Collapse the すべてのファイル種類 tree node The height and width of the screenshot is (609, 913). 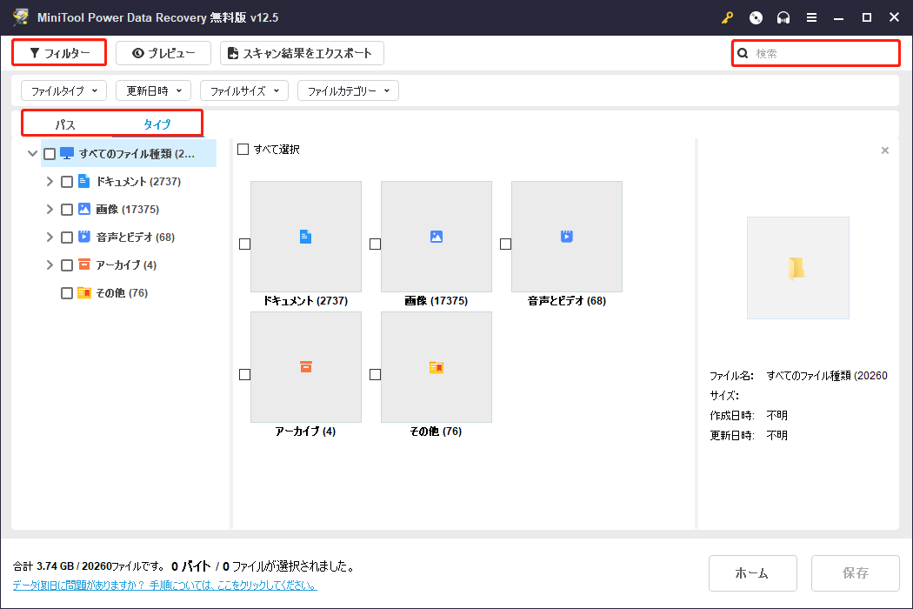[33, 154]
